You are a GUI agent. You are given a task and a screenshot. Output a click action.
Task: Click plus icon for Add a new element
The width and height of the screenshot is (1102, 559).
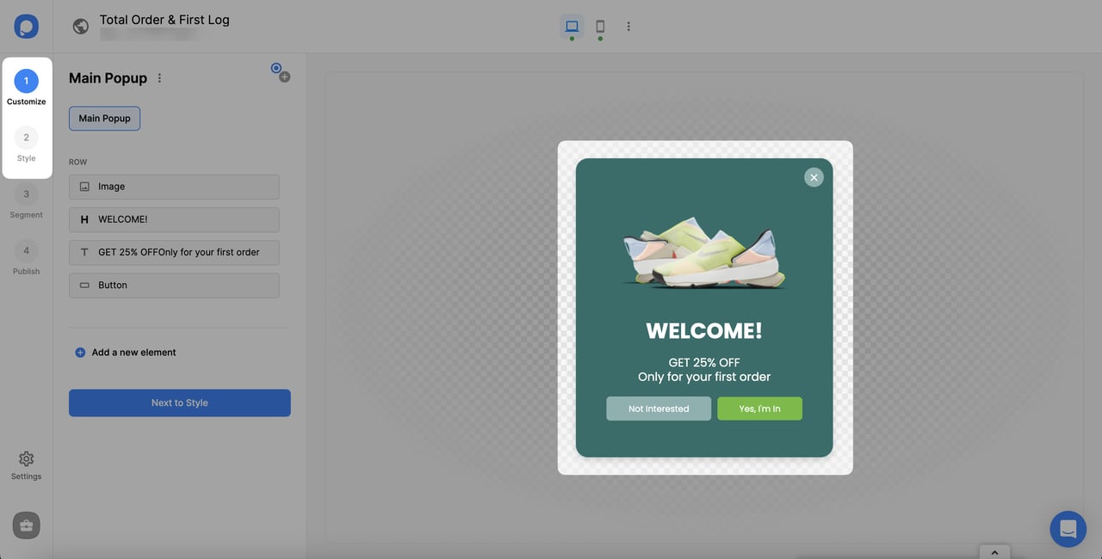pyautogui.click(x=80, y=353)
